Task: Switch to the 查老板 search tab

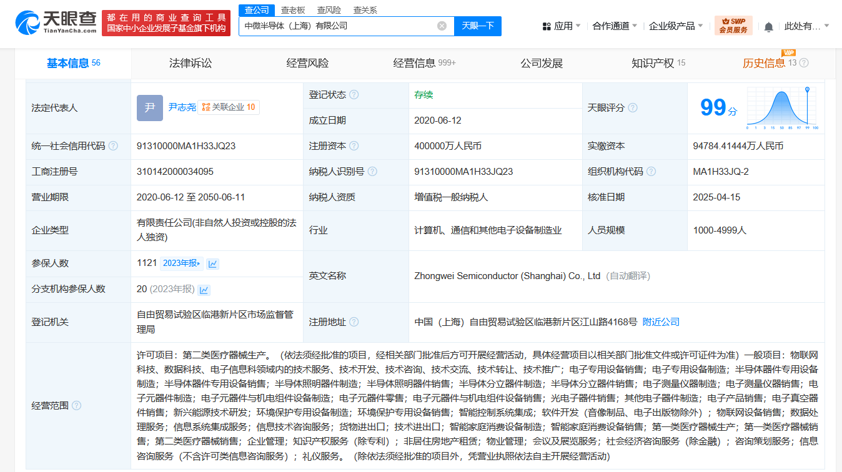Action: coord(293,10)
